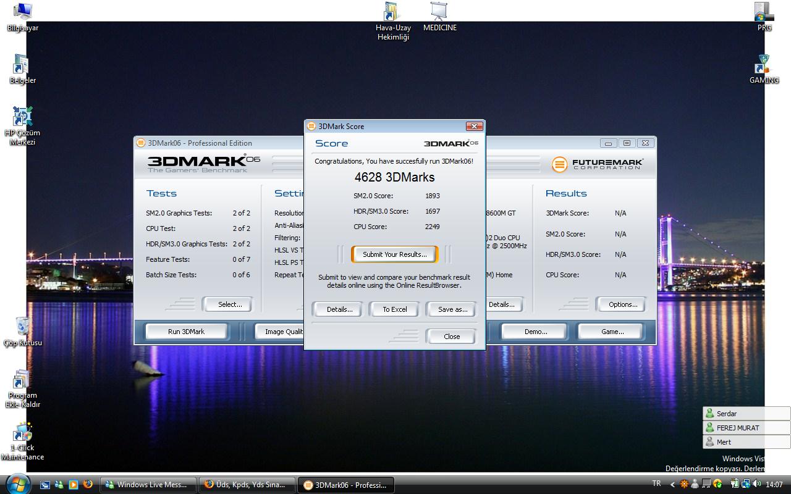Viewport: 791px width, 494px height.
Task: Click Save as button in Score dialog
Action: [x=452, y=309]
